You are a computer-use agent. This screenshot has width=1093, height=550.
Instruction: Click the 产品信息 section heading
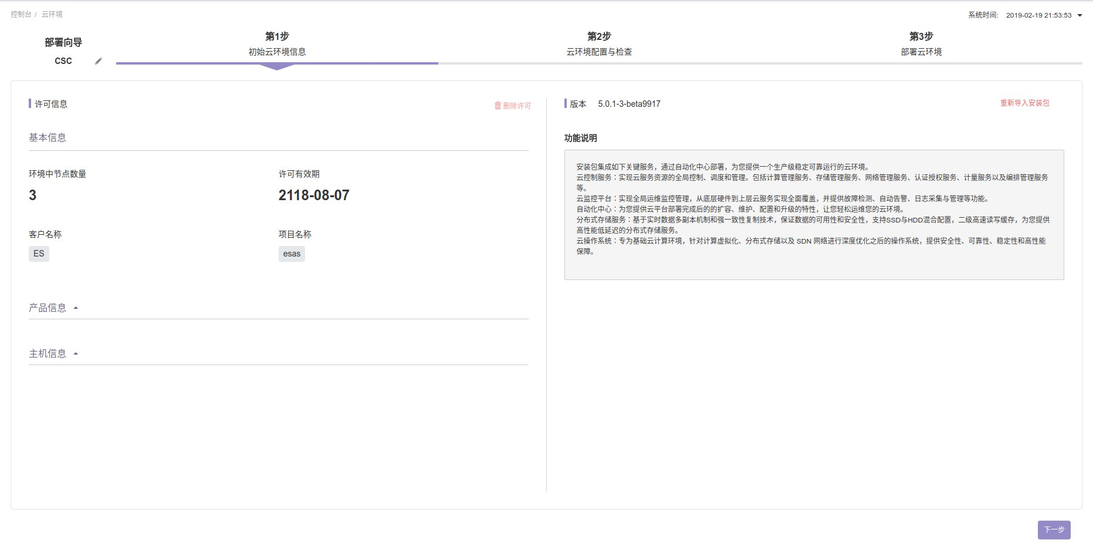point(48,308)
